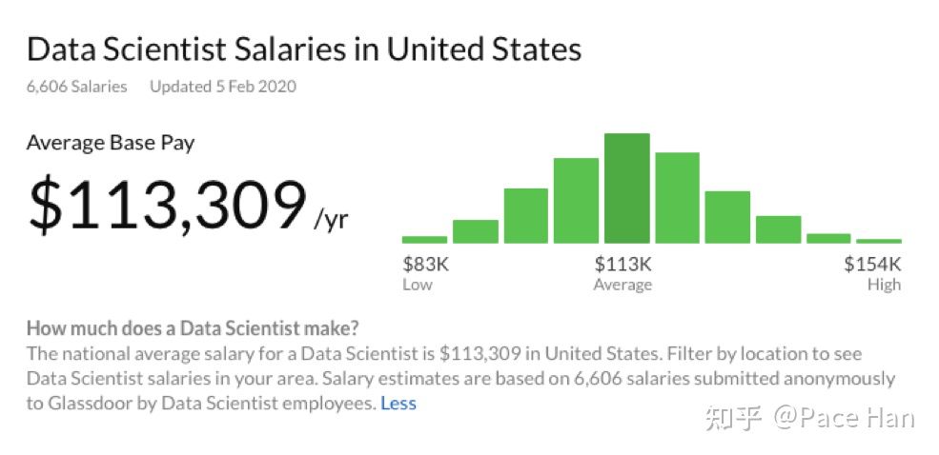
Task: Click the $154K High label
Action: tap(872, 273)
